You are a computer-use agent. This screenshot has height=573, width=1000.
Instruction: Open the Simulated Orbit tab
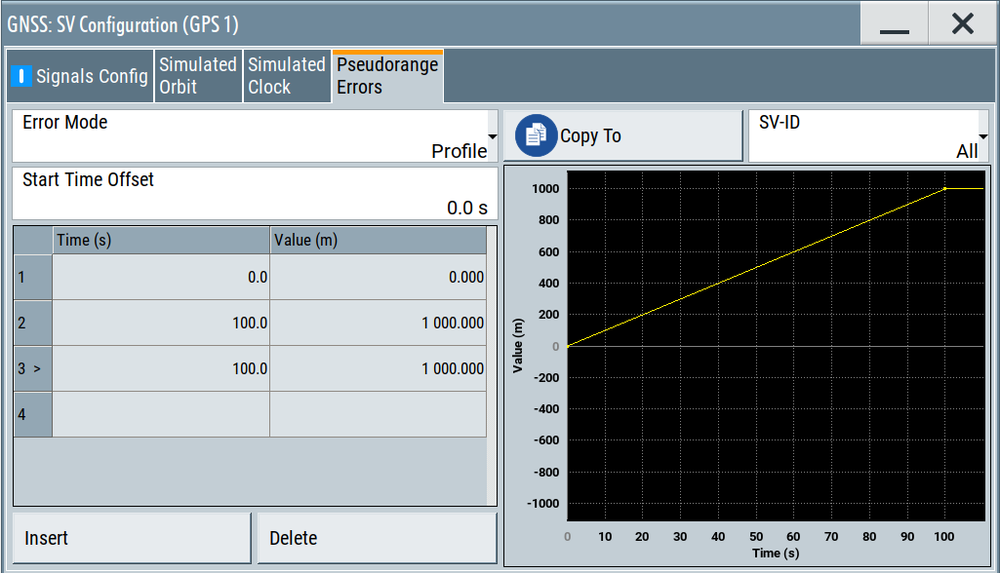pyautogui.click(x=198, y=76)
